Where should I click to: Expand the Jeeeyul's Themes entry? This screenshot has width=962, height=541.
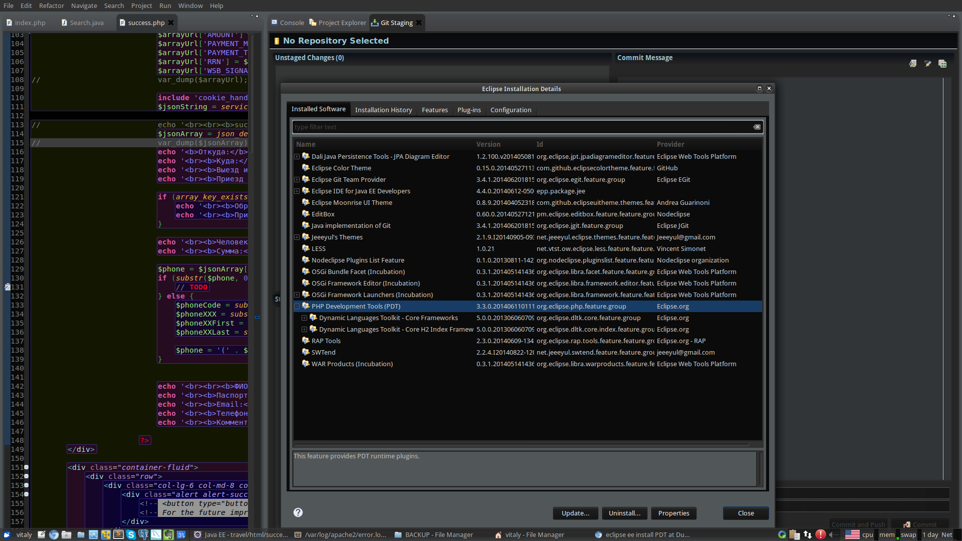pyautogui.click(x=297, y=237)
